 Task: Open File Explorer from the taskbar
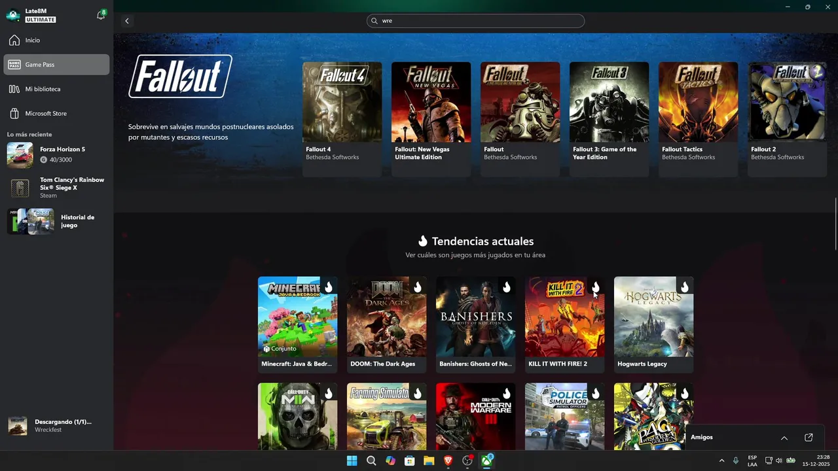[429, 461]
